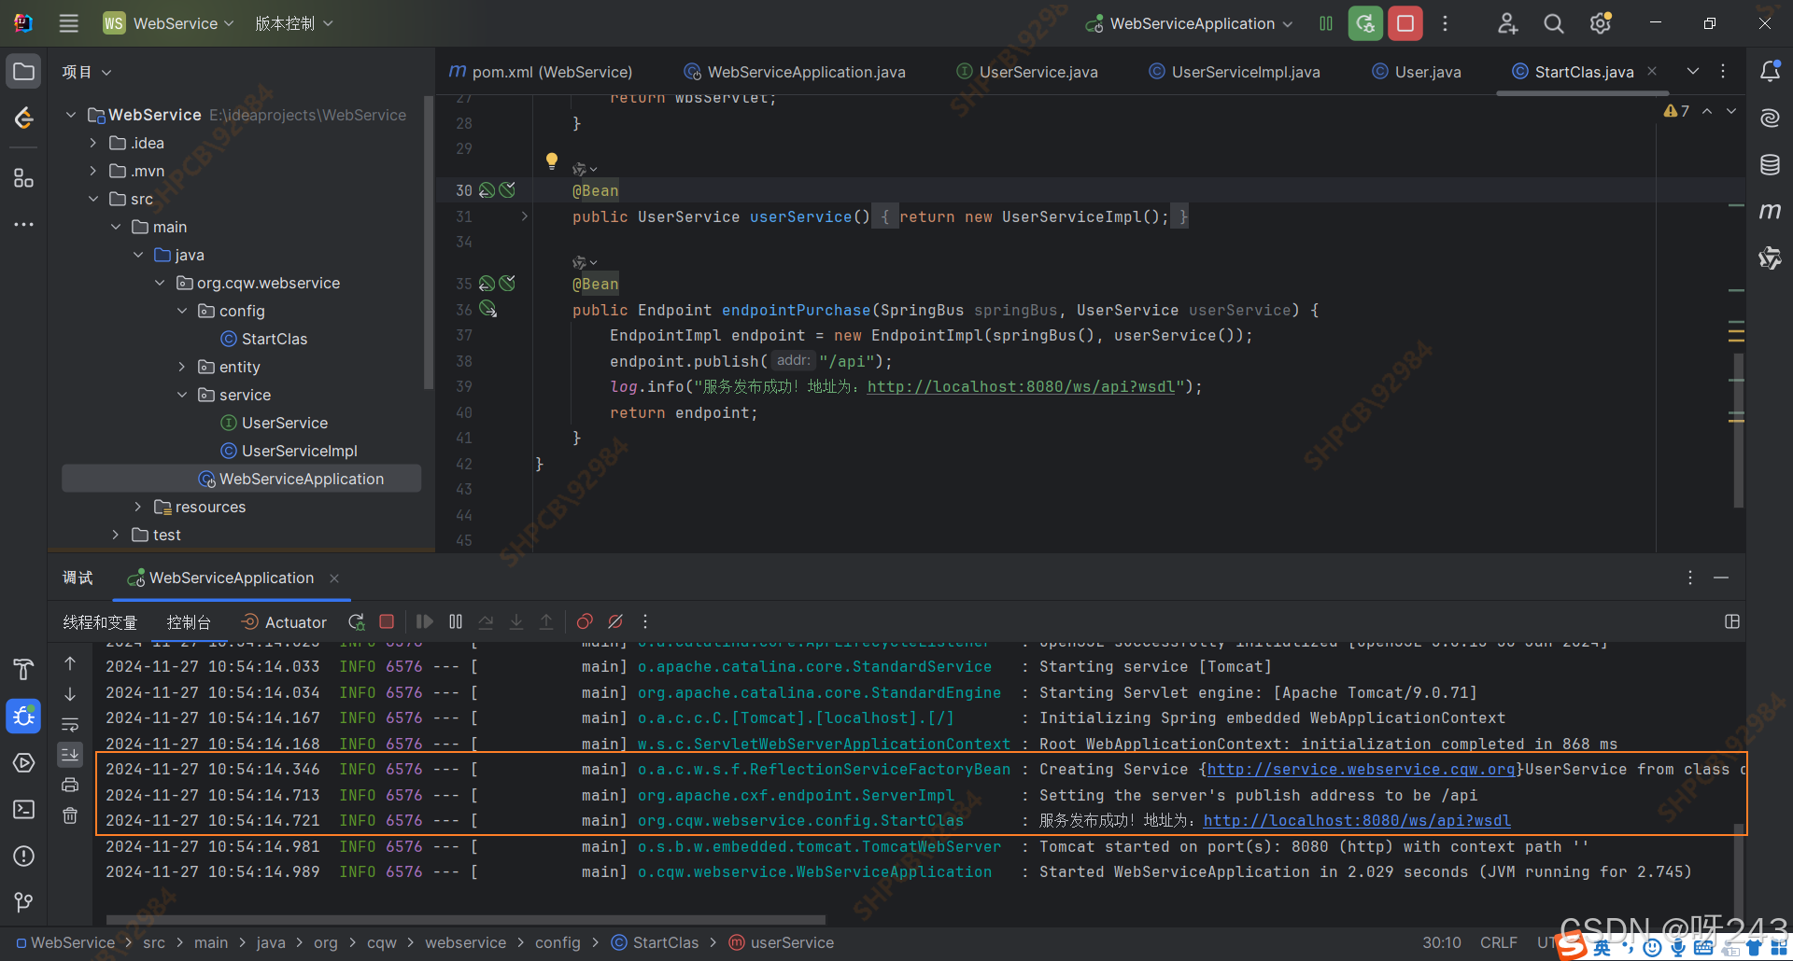Open Maven tool window
Image resolution: width=1793 pixels, height=961 pixels.
[1770, 212]
